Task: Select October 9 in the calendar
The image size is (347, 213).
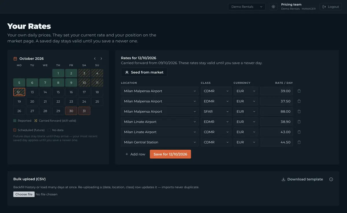Action: [71, 83]
